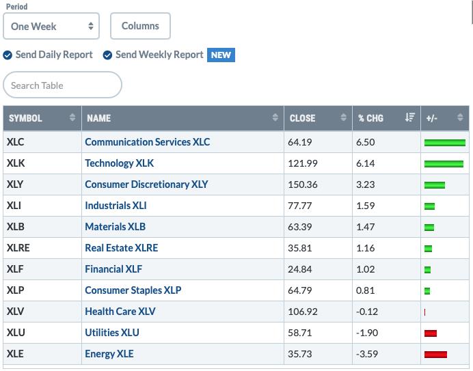The width and height of the screenshot is (473, 371).
Task: Click the NEW badge beside Weekly Report
Action: tap(221, 55)
